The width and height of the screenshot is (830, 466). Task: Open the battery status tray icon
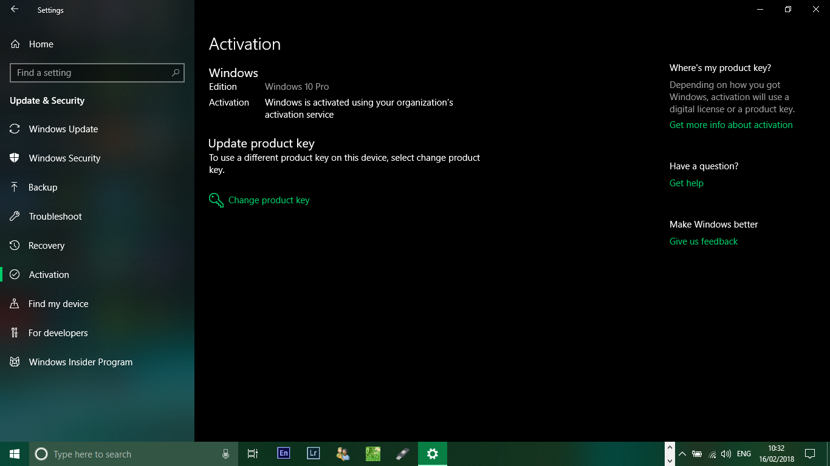tap(697, 454)
